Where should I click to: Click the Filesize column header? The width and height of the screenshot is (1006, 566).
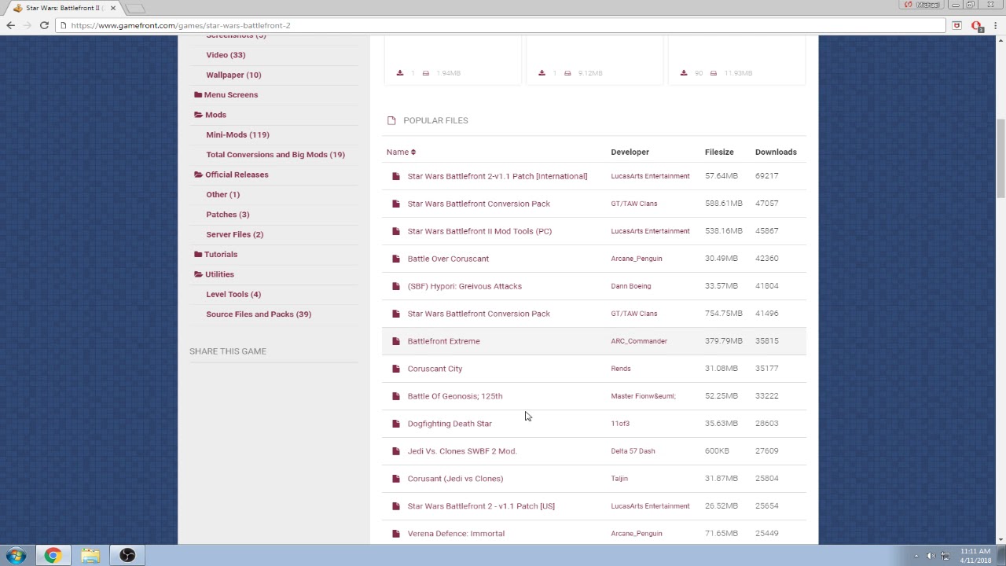tap(719, 152)
